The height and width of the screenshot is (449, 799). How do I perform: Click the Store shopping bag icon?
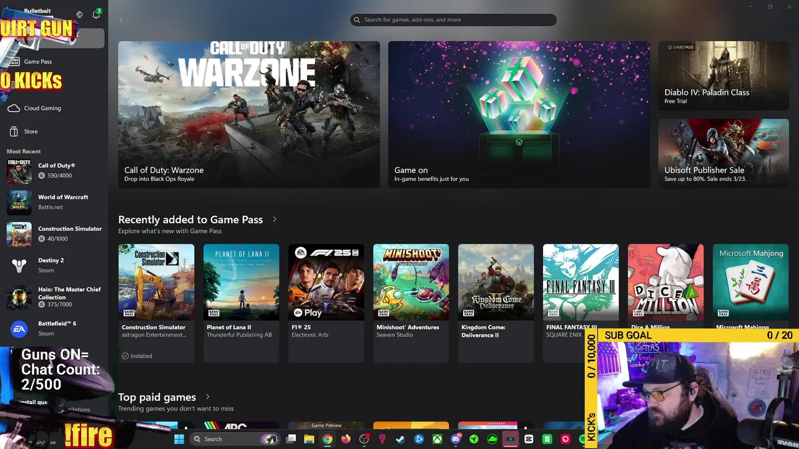[14, 132]
